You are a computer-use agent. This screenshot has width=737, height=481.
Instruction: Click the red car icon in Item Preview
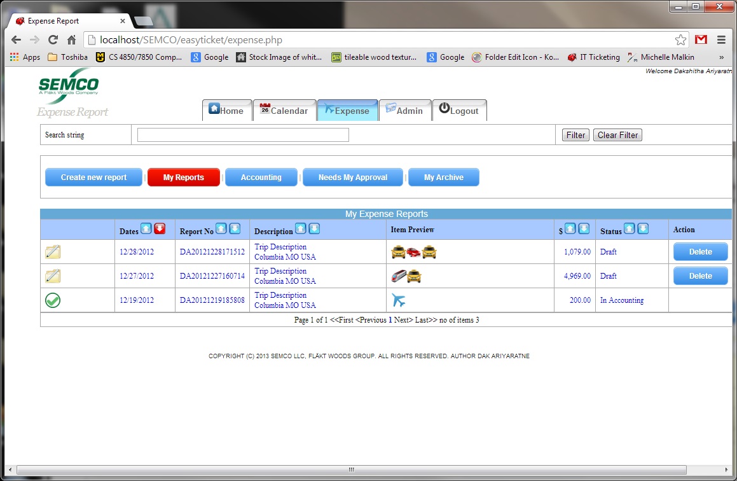click(x=414, y=252)
